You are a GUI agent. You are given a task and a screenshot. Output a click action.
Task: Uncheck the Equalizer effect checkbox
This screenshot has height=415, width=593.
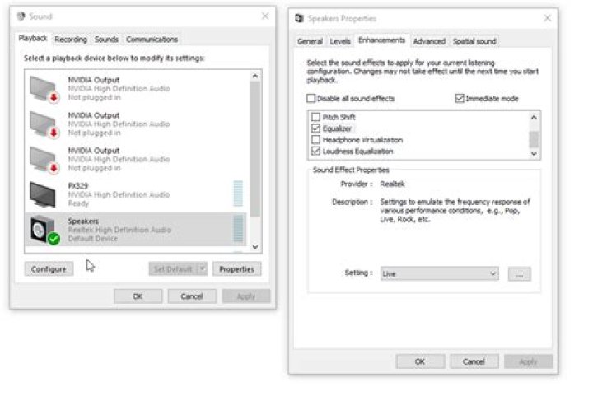[315, 128]
